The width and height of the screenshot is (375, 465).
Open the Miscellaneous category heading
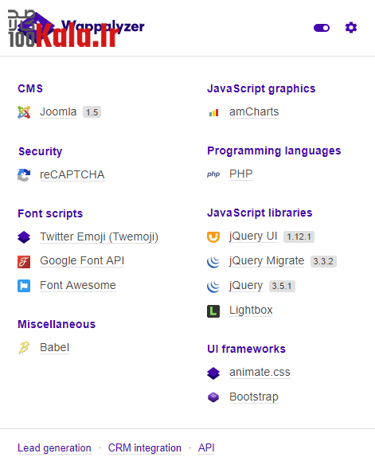pyautogui.click(x=57, y=324)
